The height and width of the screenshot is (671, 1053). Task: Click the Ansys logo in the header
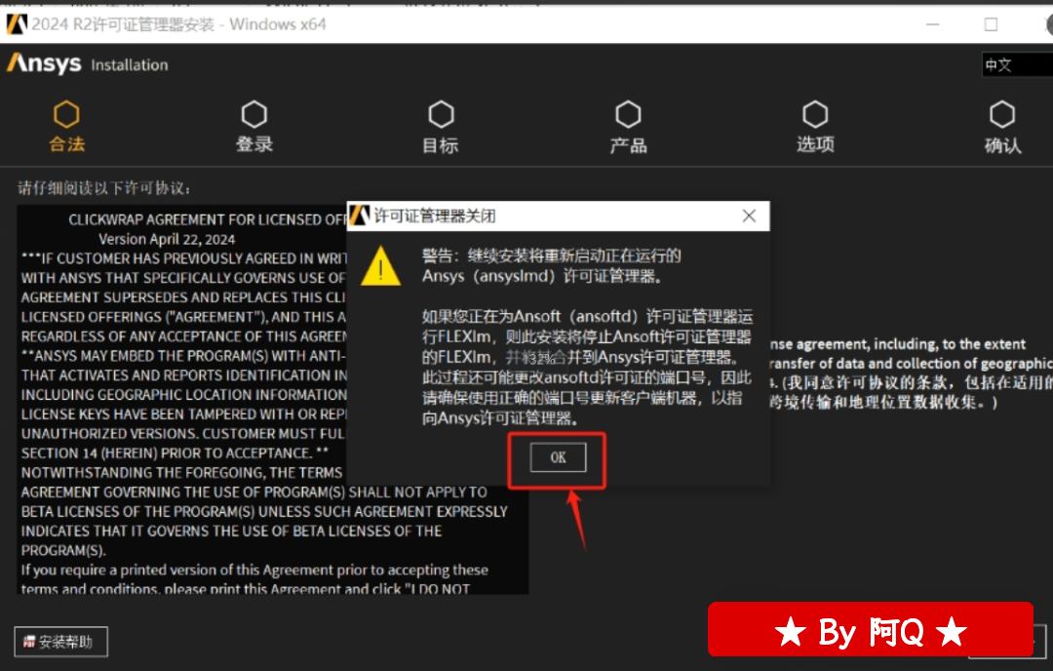pos(44,63)
